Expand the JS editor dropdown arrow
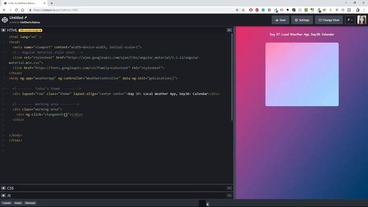This screenshot has width=368, height=207. (229, 195)
